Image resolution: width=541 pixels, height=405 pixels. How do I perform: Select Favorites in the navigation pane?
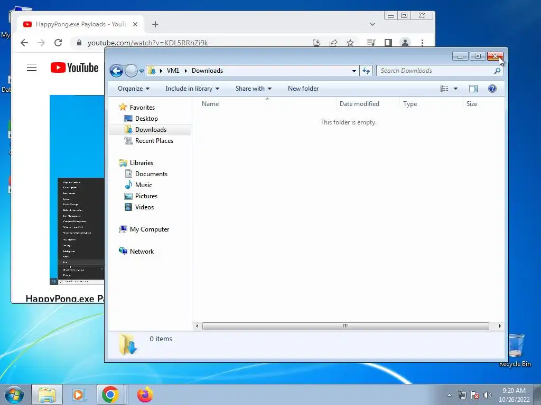(x=137, y=108)
